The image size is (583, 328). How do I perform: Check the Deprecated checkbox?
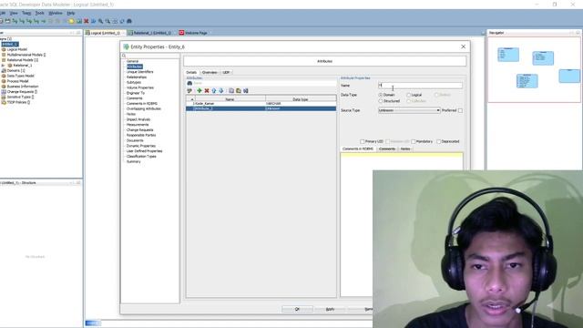point(439,142)
